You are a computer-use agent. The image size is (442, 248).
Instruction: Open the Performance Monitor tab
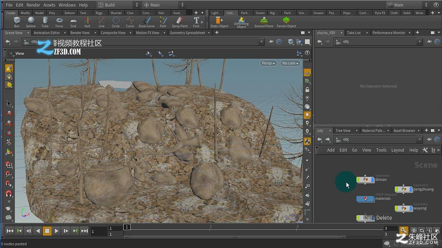[x=389, y=33]
